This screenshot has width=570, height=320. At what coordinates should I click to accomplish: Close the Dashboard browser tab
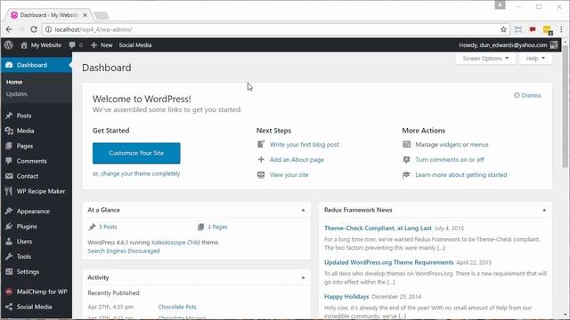coord(85,15)
